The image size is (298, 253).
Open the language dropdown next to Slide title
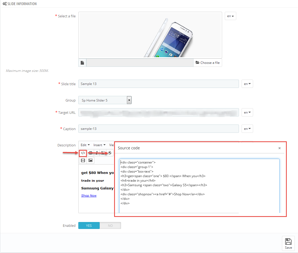point(247,84)
